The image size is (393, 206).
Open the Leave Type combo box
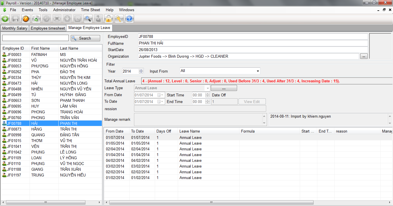(207, 88)
